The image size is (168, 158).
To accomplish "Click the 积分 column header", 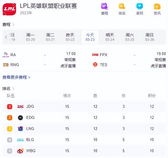I will click(x=152, y=96).
